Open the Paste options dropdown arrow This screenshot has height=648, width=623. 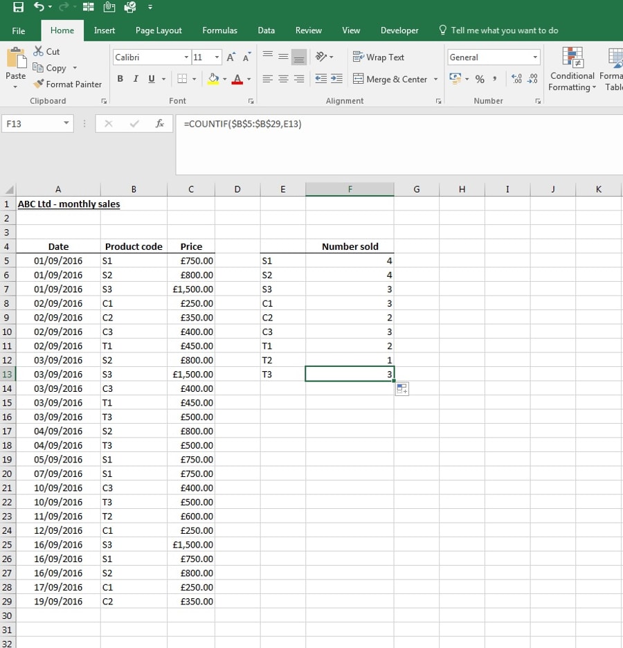coord(15,87)
